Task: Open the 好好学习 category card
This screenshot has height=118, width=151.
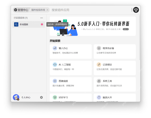Action: pos(71,98)
